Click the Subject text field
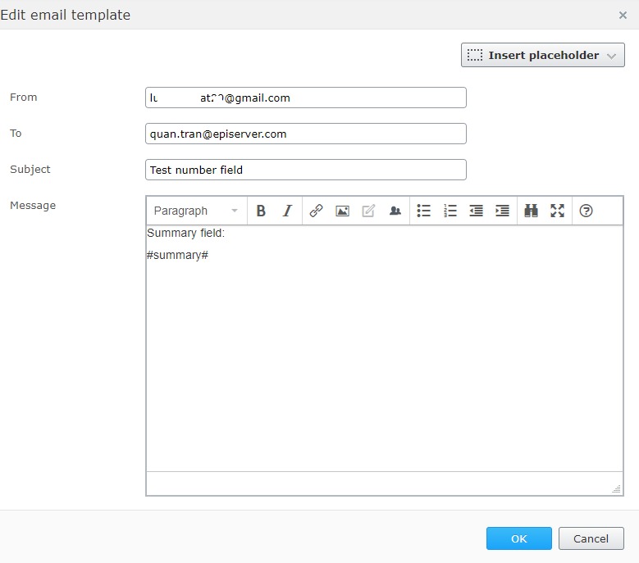This screenshot has width=639, height=563. (x=305, y=170)
